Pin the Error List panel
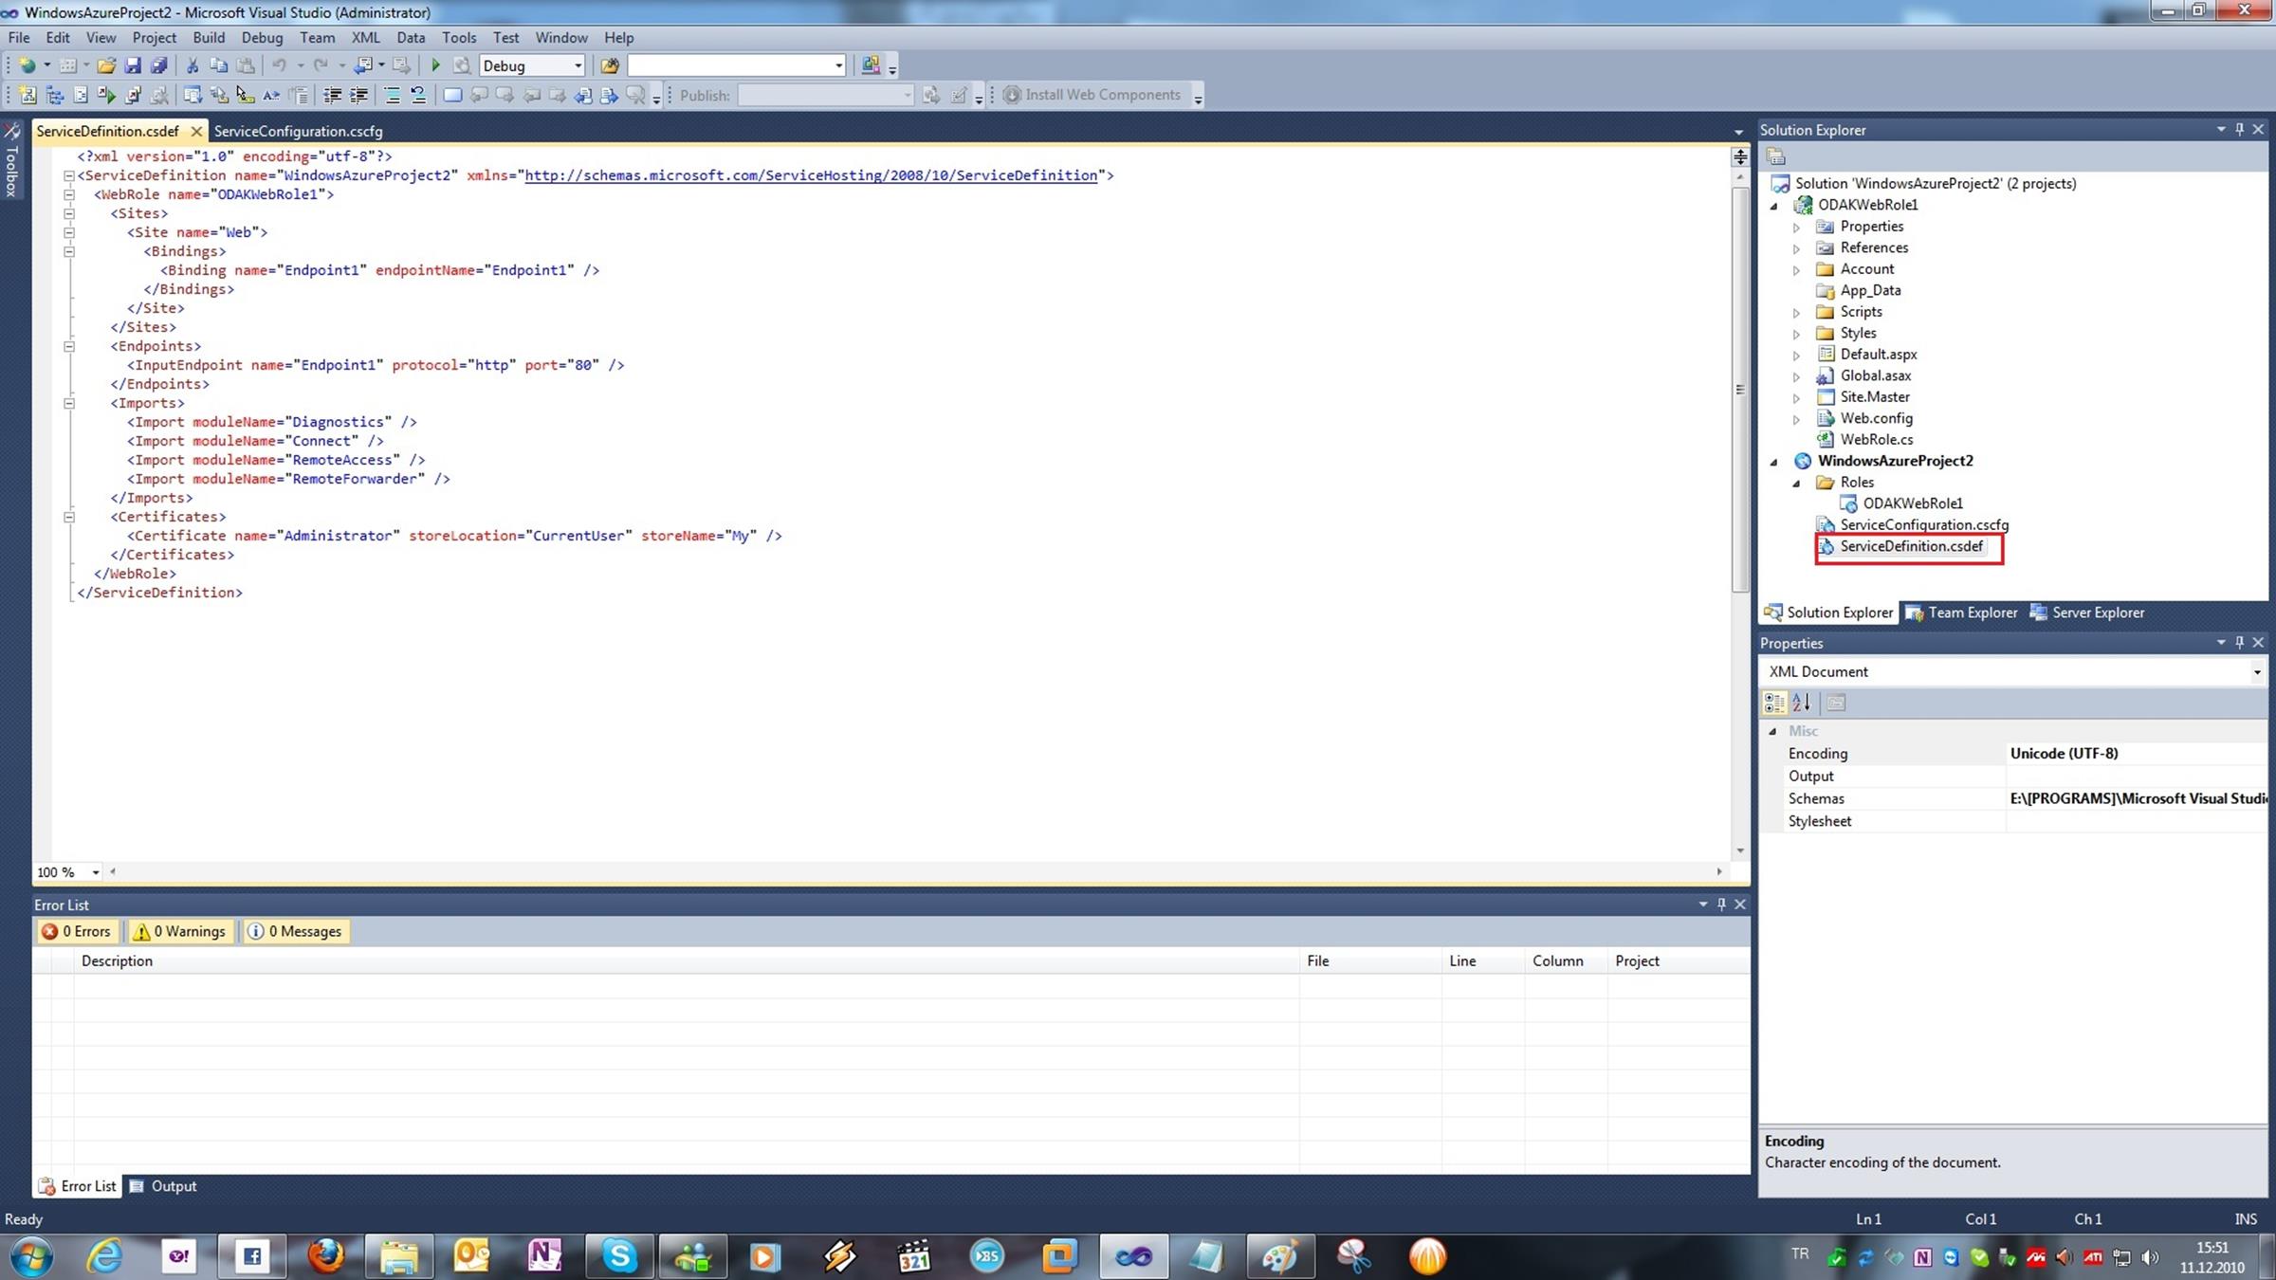This screenshot has width=2276, height=1280. [1721, 905]
